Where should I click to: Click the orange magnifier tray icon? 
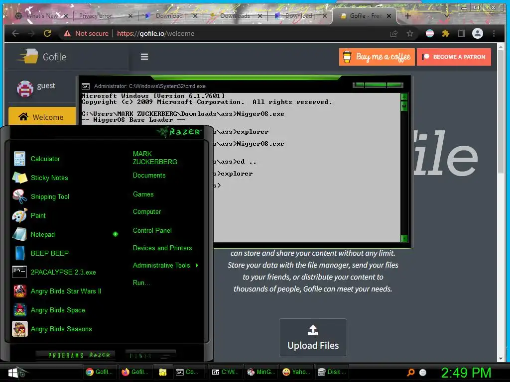pos(411,372)
